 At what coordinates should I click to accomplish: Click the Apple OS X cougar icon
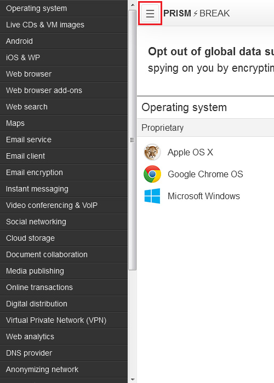[152, 152]
